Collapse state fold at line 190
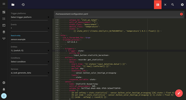 point(59,91)
